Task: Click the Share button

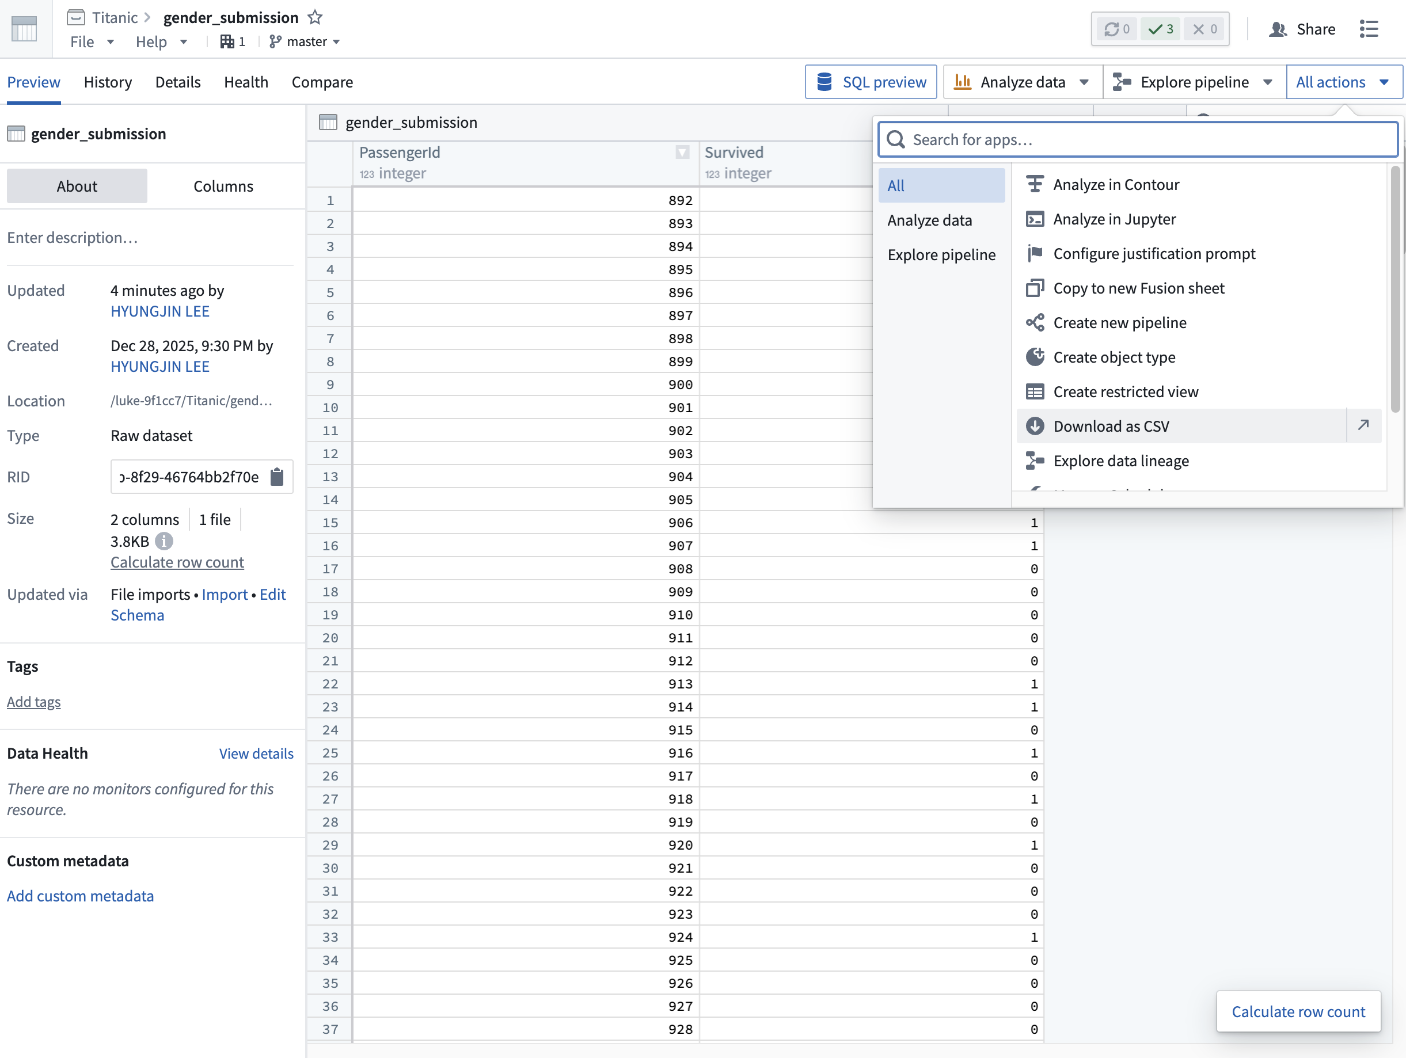Action: [1302, 29]
